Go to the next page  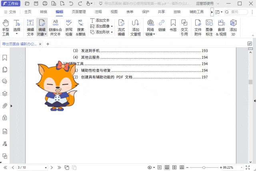(52, 167)
